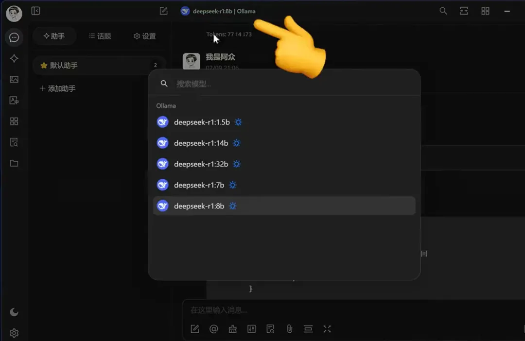Image resolution: width=525 pixels, height=341 pixels.
Task: Click the reasoning icon beside deepseek-r1:32b
Action: point(236,164)
